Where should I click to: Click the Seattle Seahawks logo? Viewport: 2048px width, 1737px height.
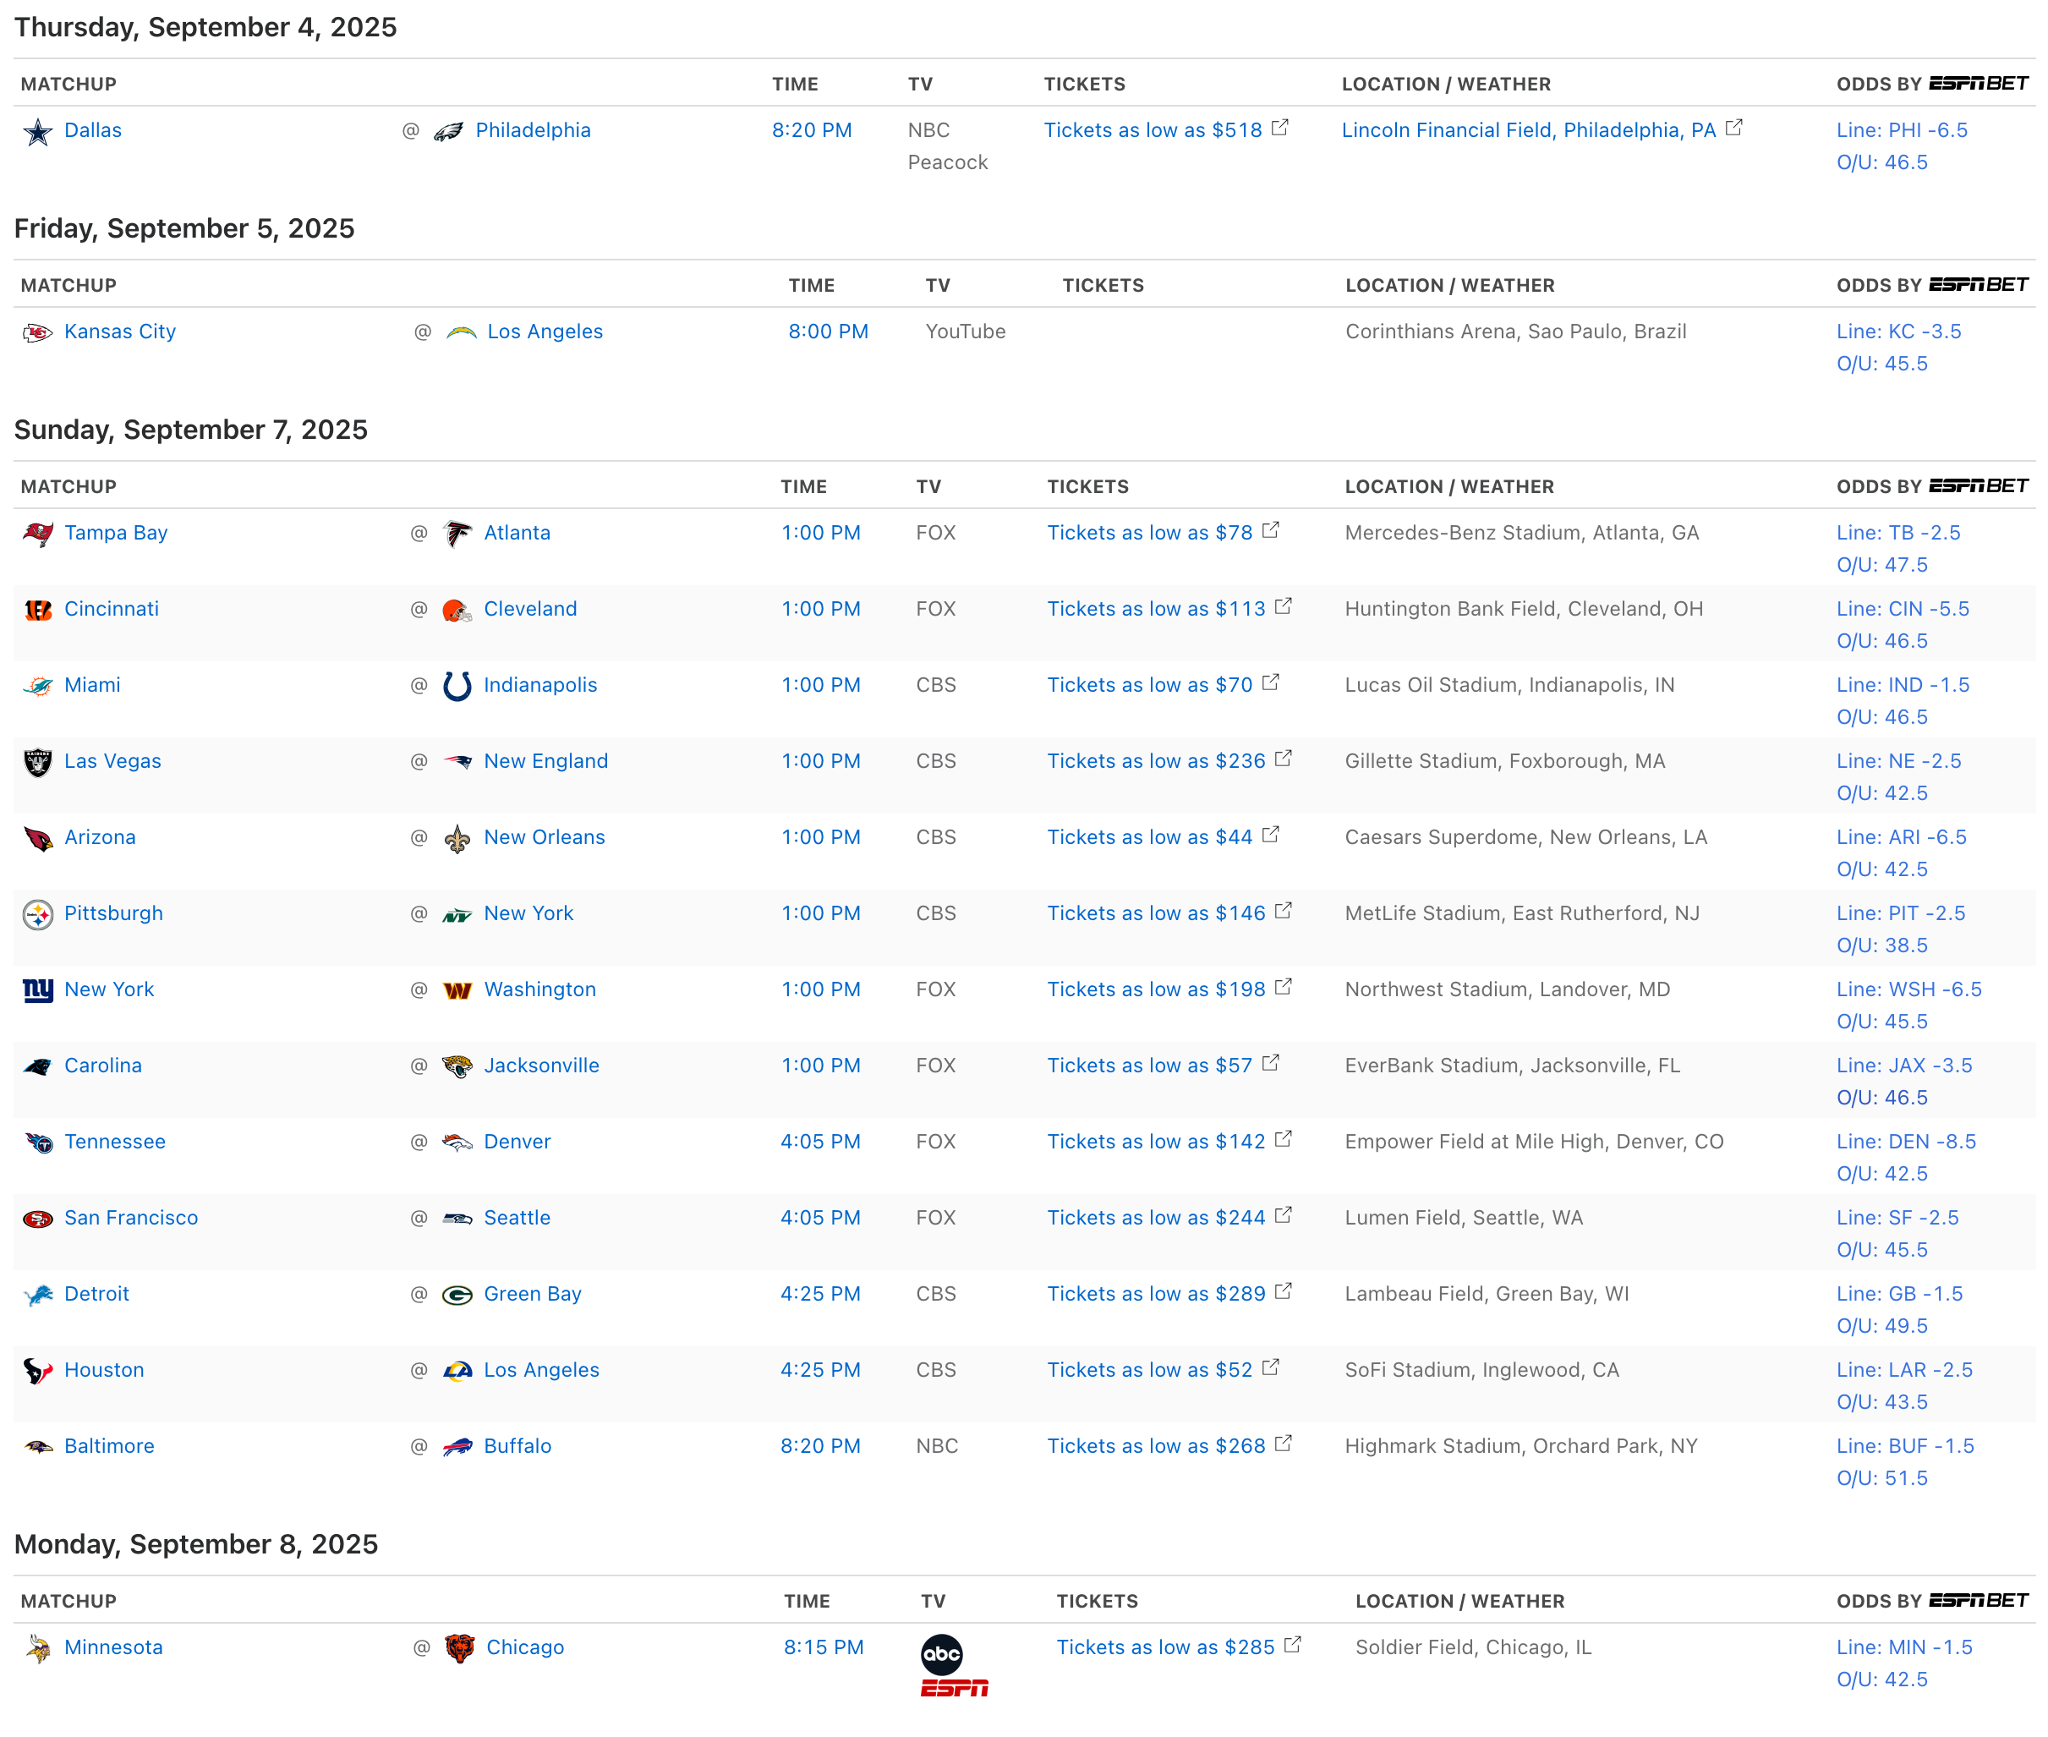coord(457,1219)
